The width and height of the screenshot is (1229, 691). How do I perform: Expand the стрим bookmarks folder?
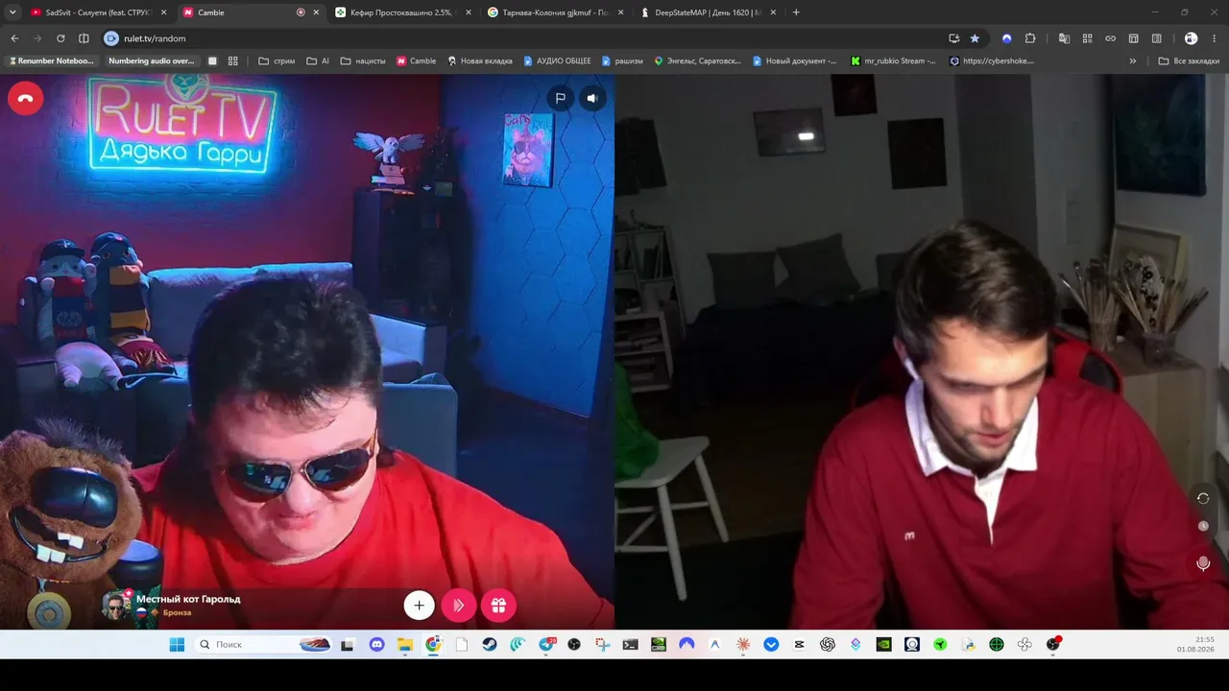click(x=277, y=60)
